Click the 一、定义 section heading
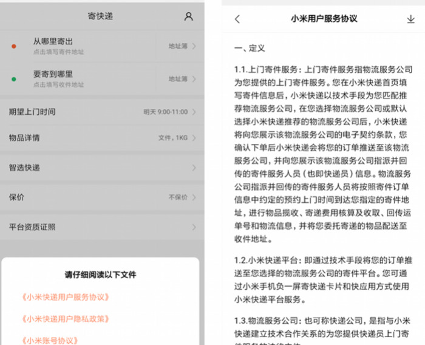The image size is (425, 345). point(250,48)
